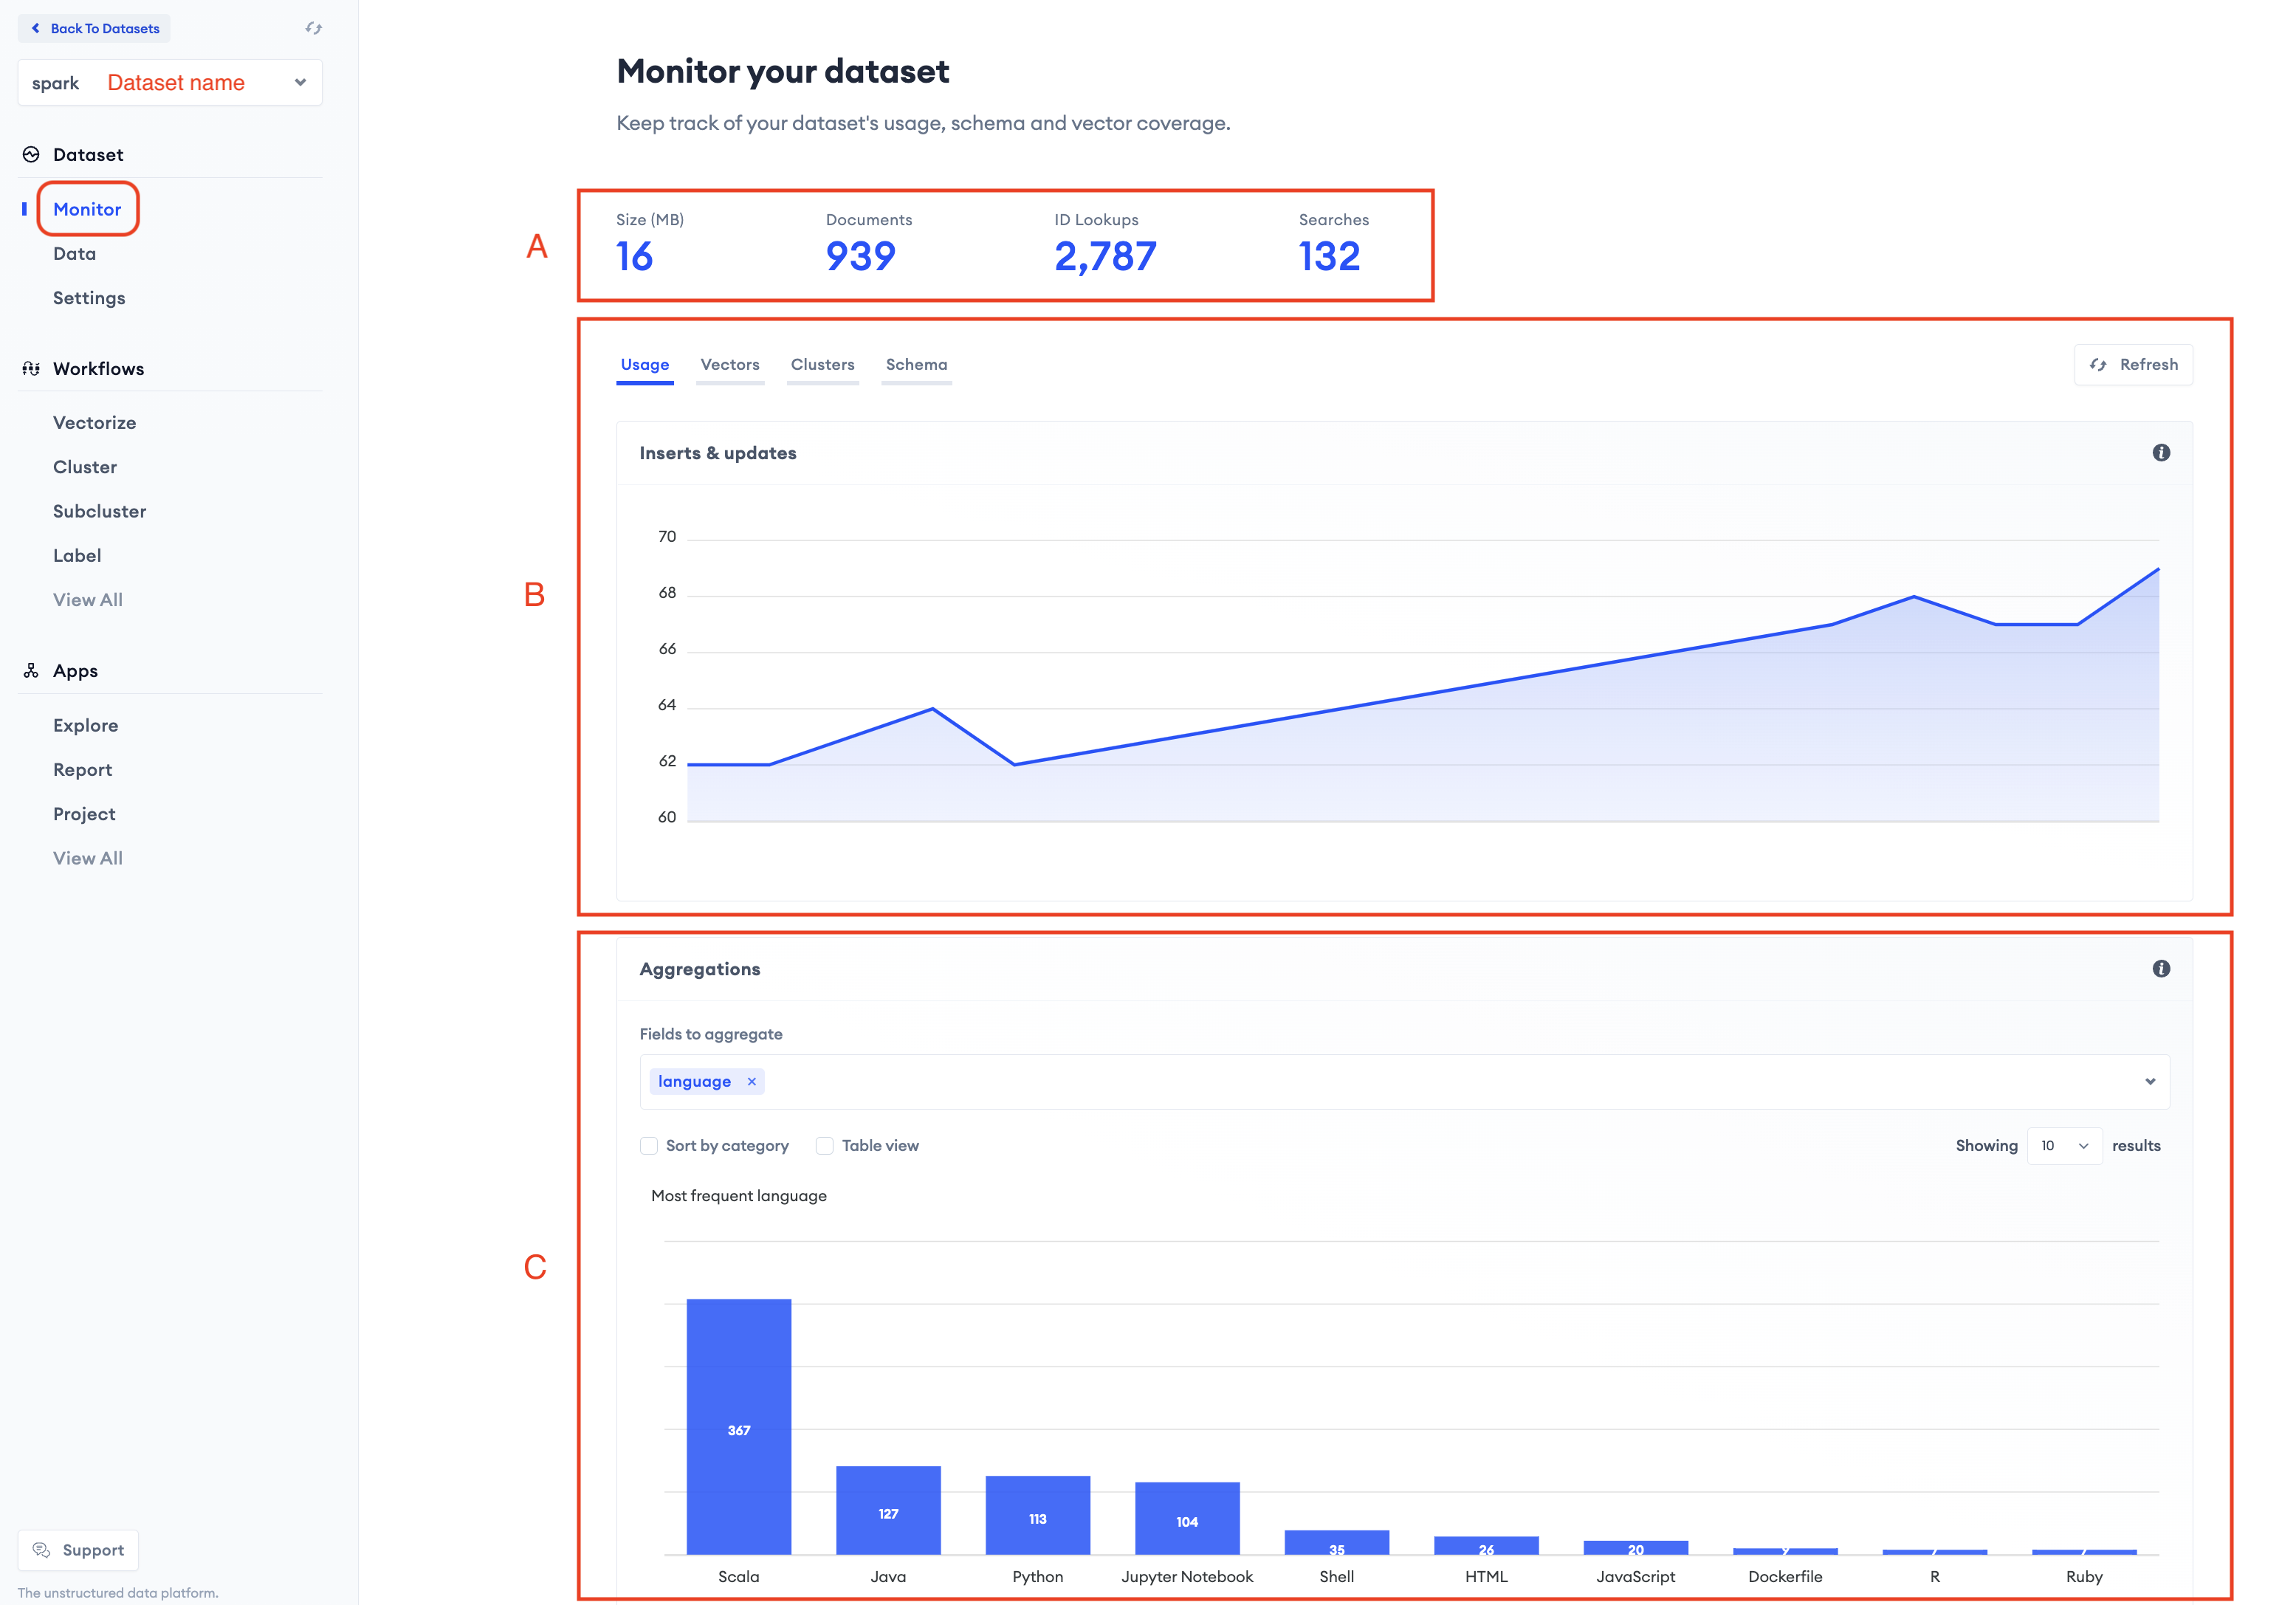Screen dimensions: 2296x1605
Task: Toggle the Table view checkbox
Action: coord(825,1145)
